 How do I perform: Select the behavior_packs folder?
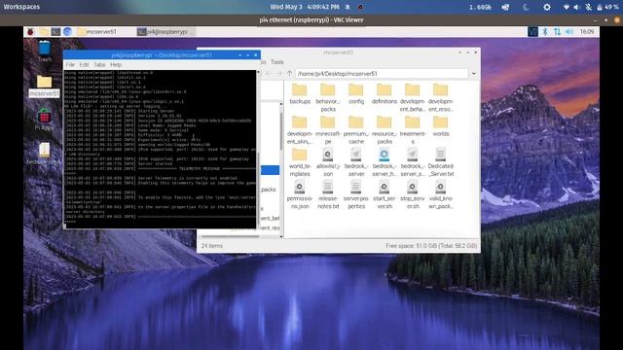tap(328, 97)
